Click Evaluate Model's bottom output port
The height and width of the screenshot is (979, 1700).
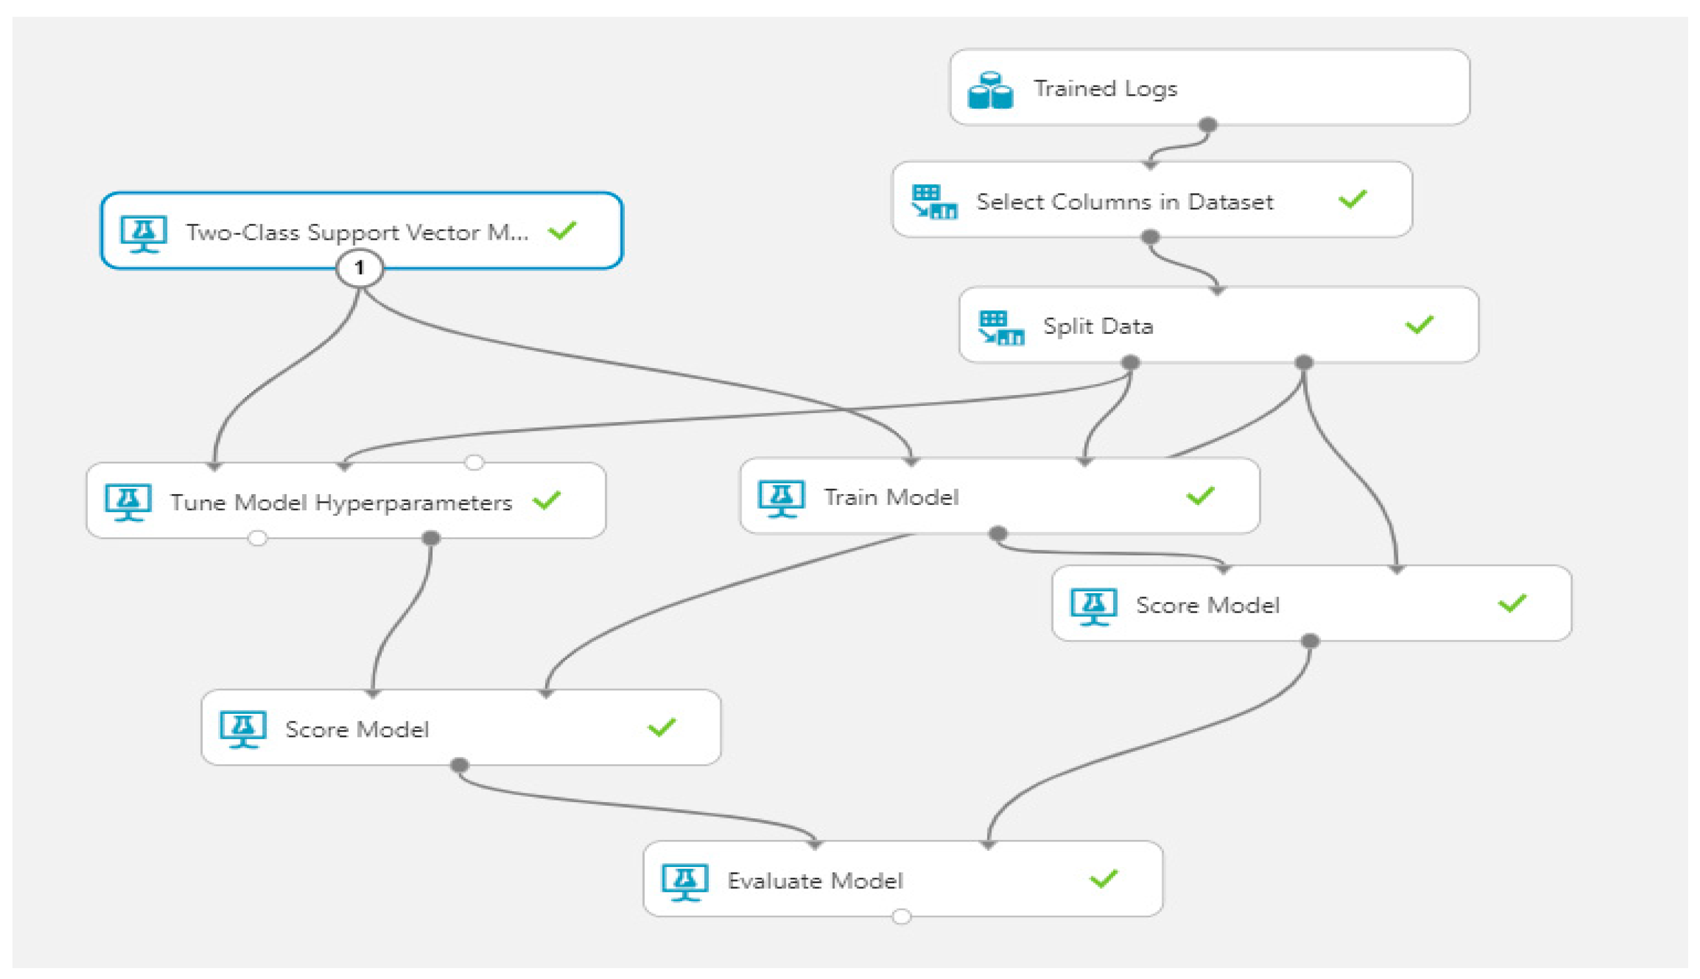(x=901, y=917)
